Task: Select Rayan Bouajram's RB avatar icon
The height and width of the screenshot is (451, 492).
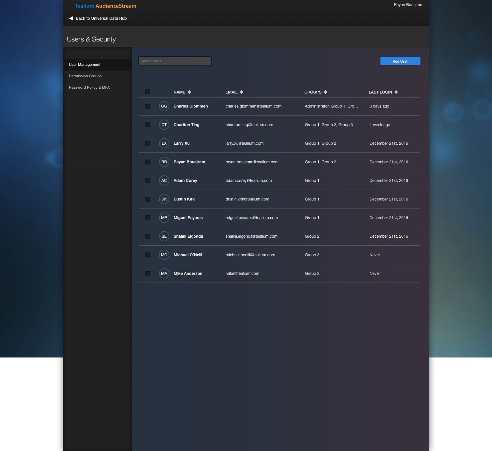Action: point(164,162)
